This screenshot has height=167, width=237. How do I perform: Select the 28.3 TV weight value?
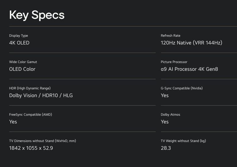[x=166, y=148]
